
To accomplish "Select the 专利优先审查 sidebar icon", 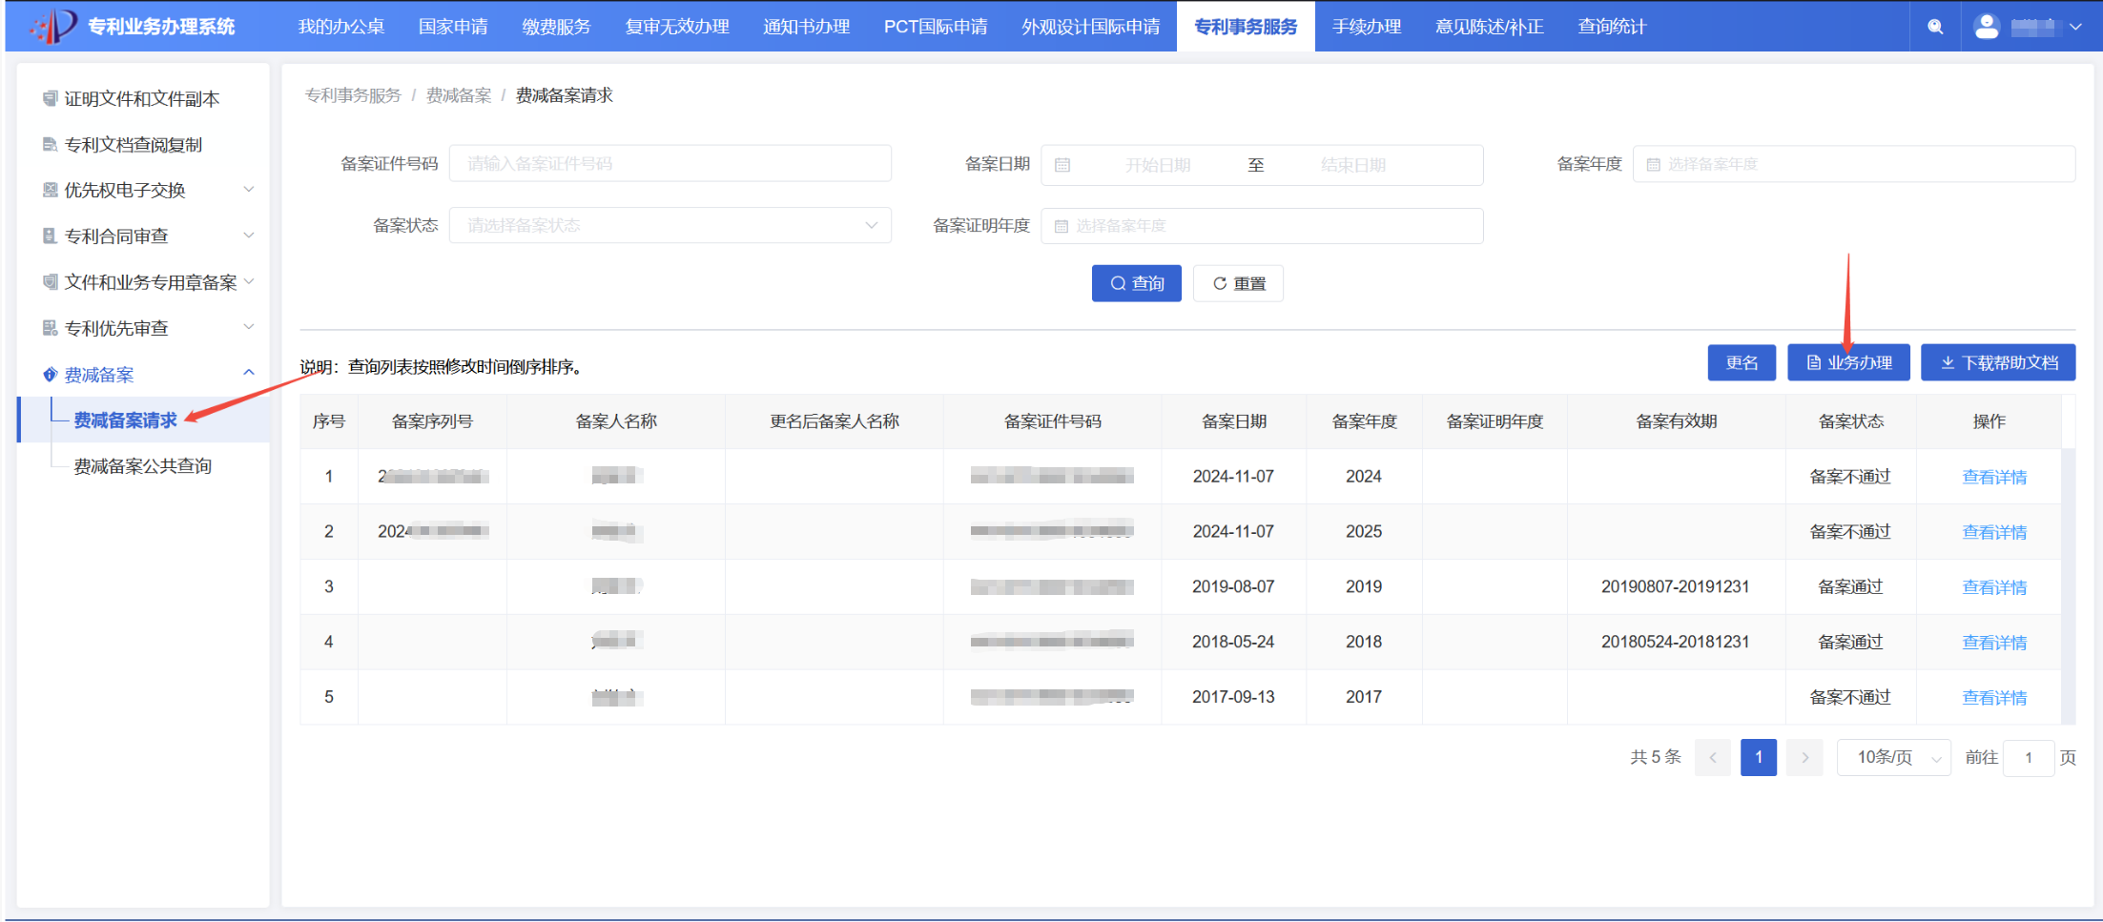I will tap(48, 328).
